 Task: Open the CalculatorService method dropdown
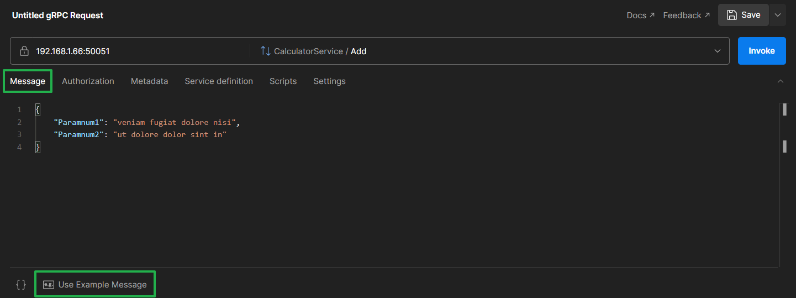718,51
